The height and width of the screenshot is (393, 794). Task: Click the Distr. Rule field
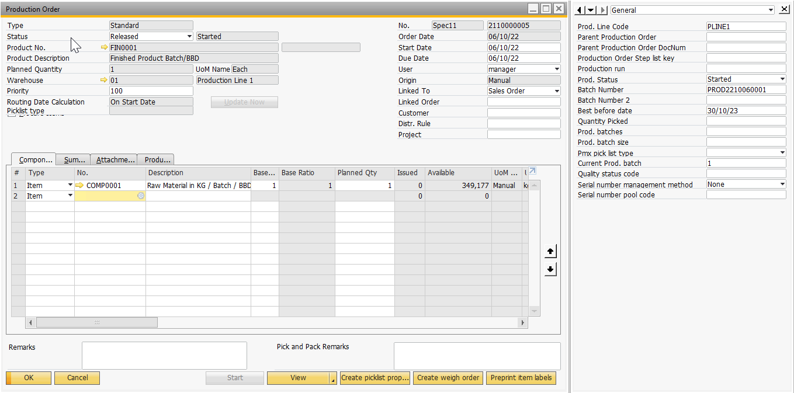coord(523,123)
